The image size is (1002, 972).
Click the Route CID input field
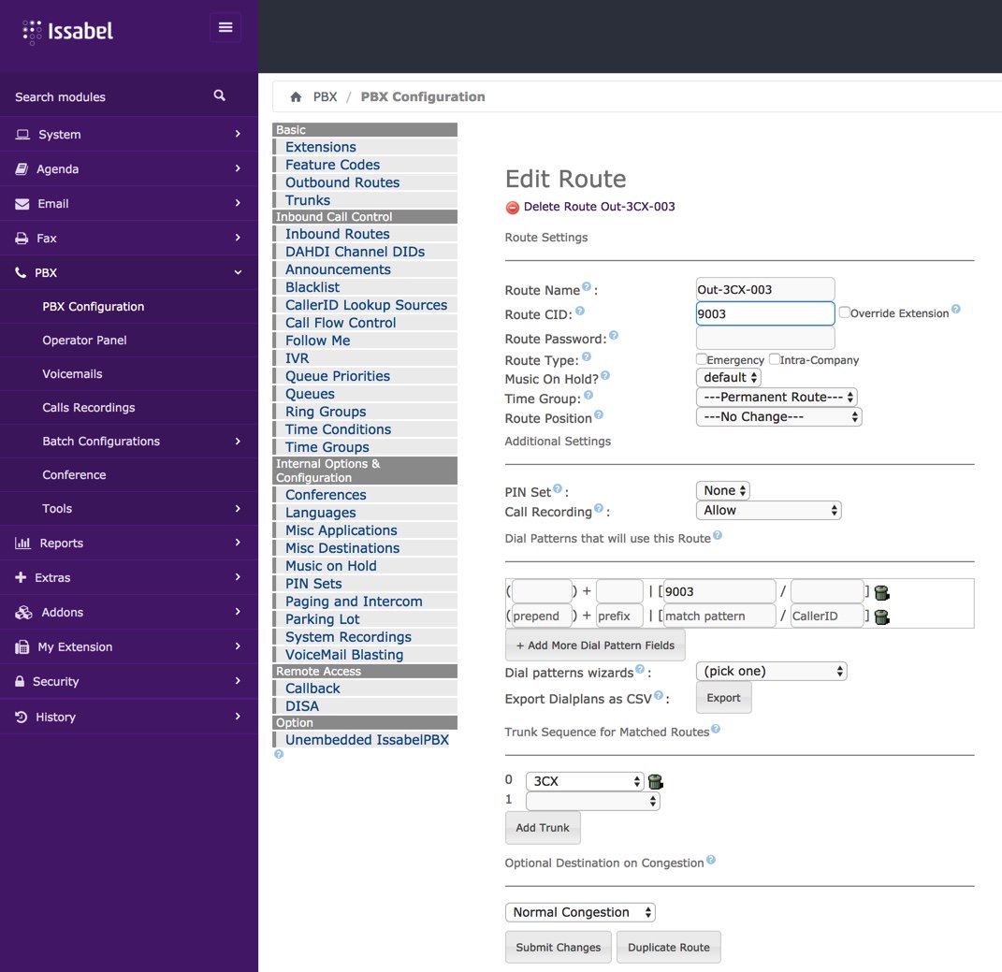(x=765, y=313)
